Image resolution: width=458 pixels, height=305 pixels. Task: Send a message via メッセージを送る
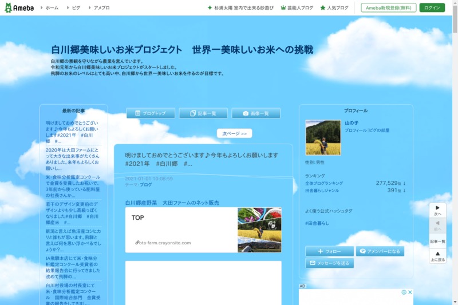coord(329,263)
